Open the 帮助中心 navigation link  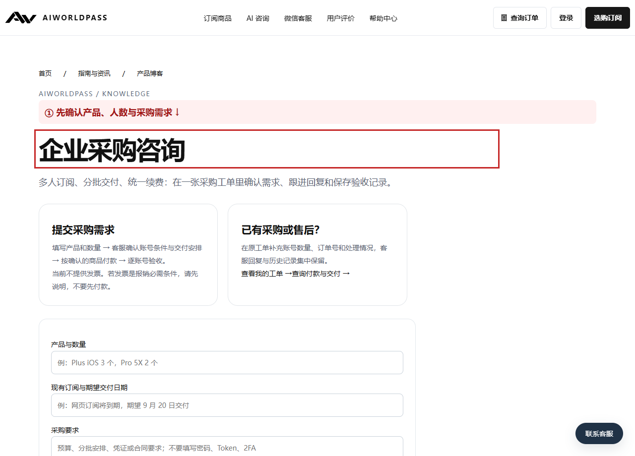pyautogui.click(x=383, y=18)
